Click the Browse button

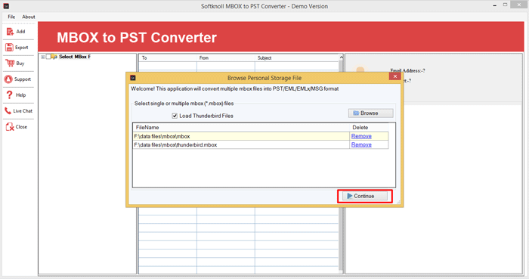pyautogui.click(x=370, y=113)
